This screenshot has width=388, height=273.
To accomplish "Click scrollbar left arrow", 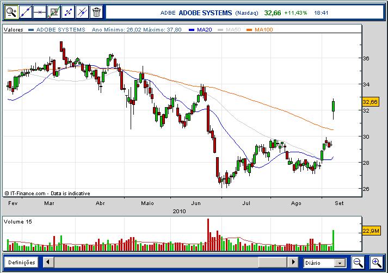I will [48, 262].
